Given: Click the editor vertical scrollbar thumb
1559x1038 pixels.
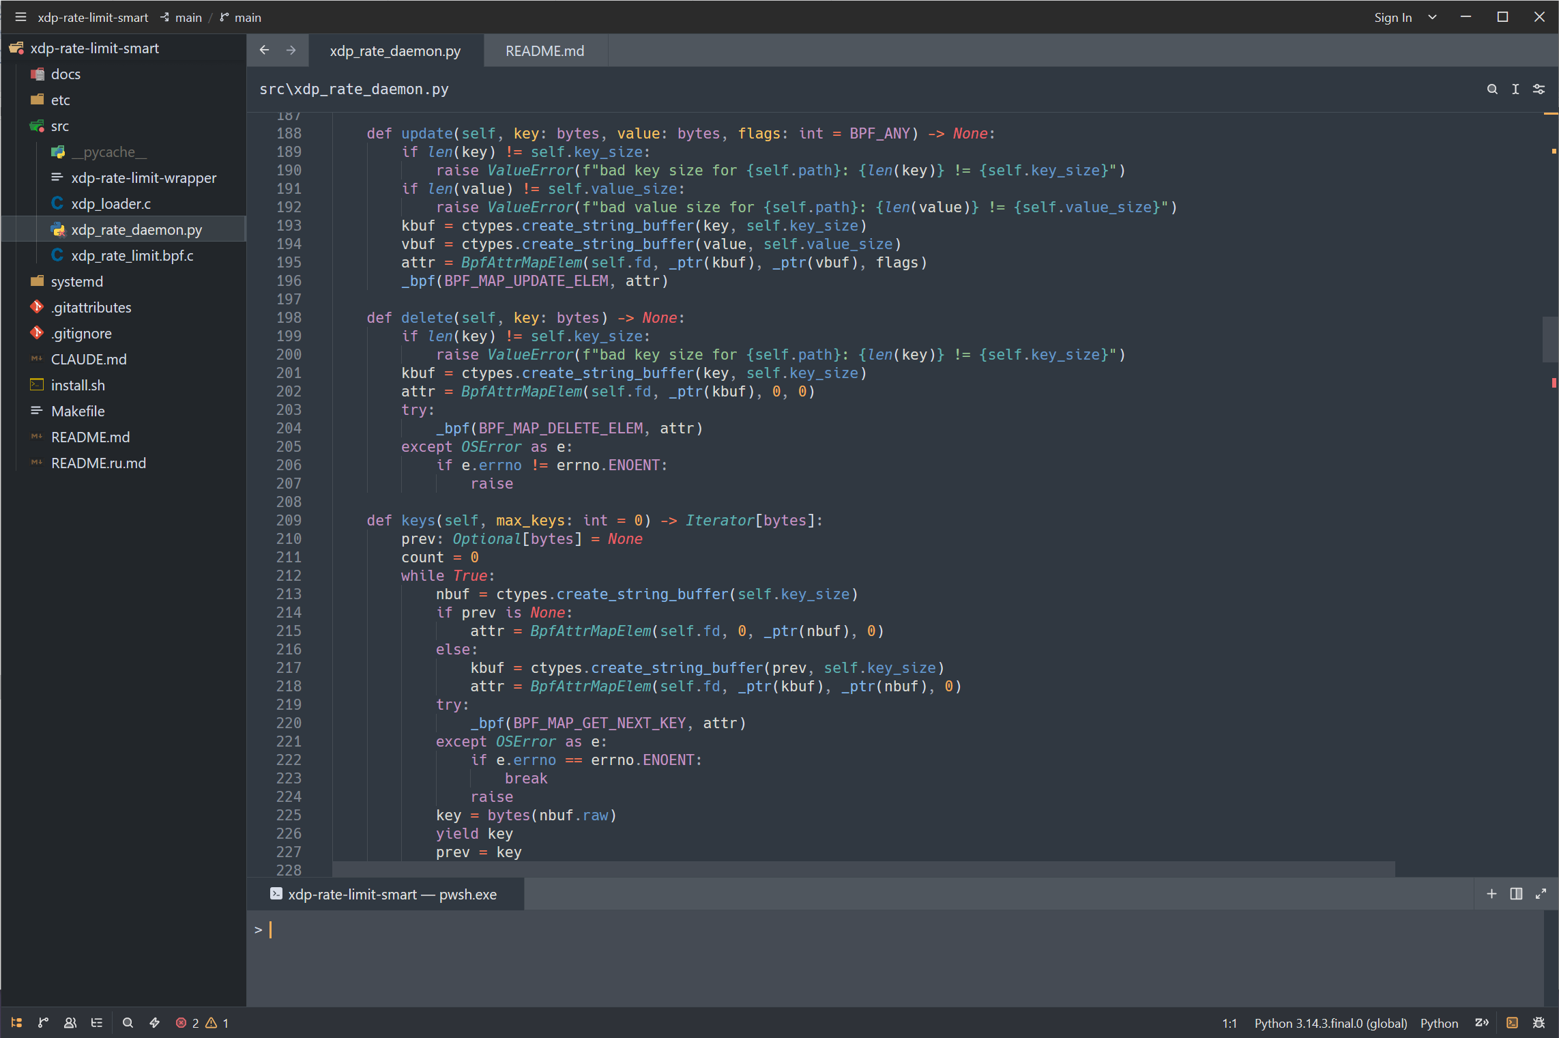Looking at the screenshot, I should (x=1549, y=339).
